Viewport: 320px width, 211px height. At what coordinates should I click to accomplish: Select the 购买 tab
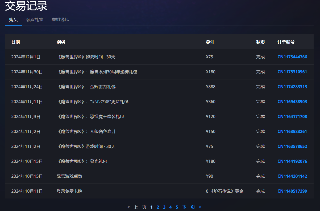pos(13,20)
